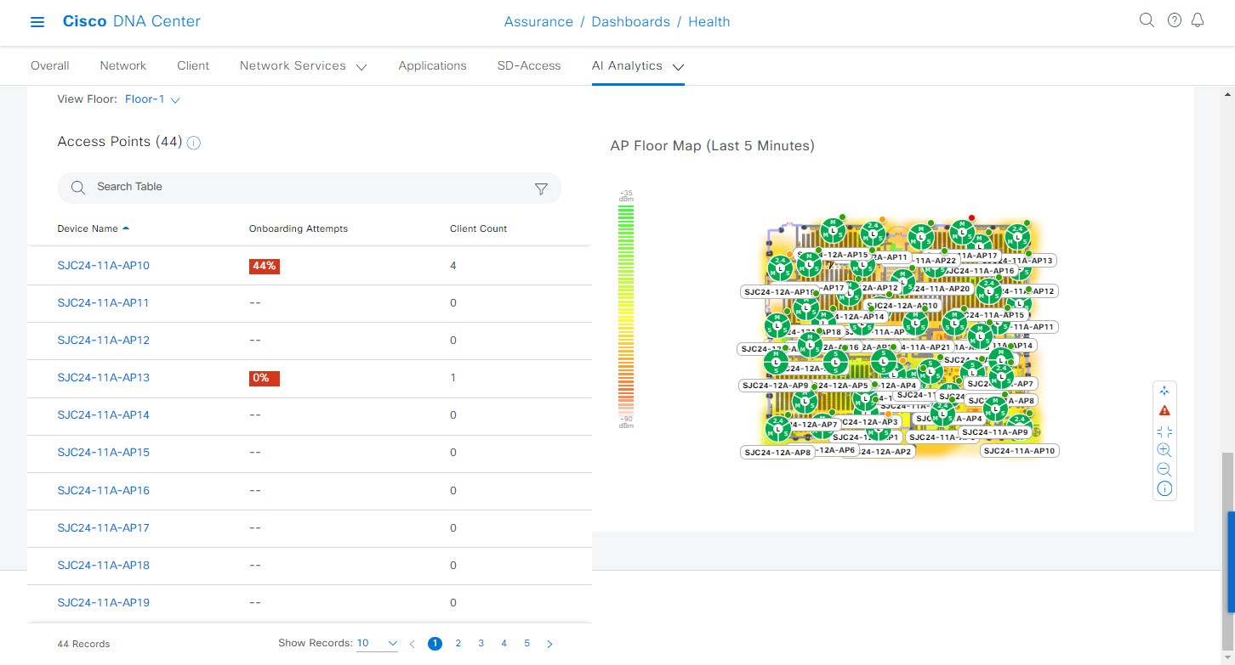Click the dBm signal strength color legend

pyautogui.click(x=626, y=309)
